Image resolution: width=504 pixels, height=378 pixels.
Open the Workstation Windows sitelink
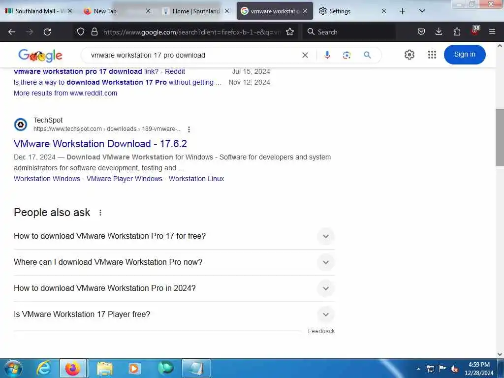tap(47, 179)
